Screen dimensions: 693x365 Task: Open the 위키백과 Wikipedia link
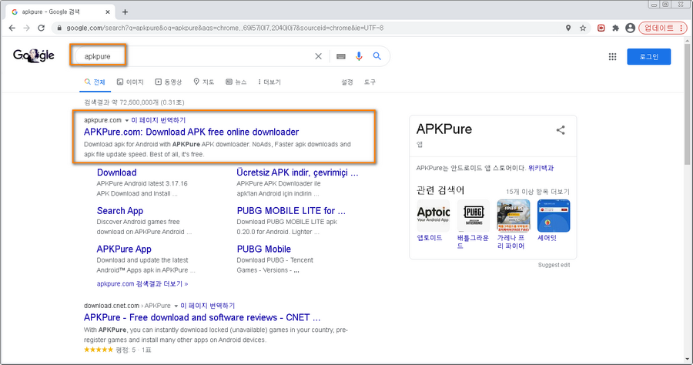pos(541,168)
